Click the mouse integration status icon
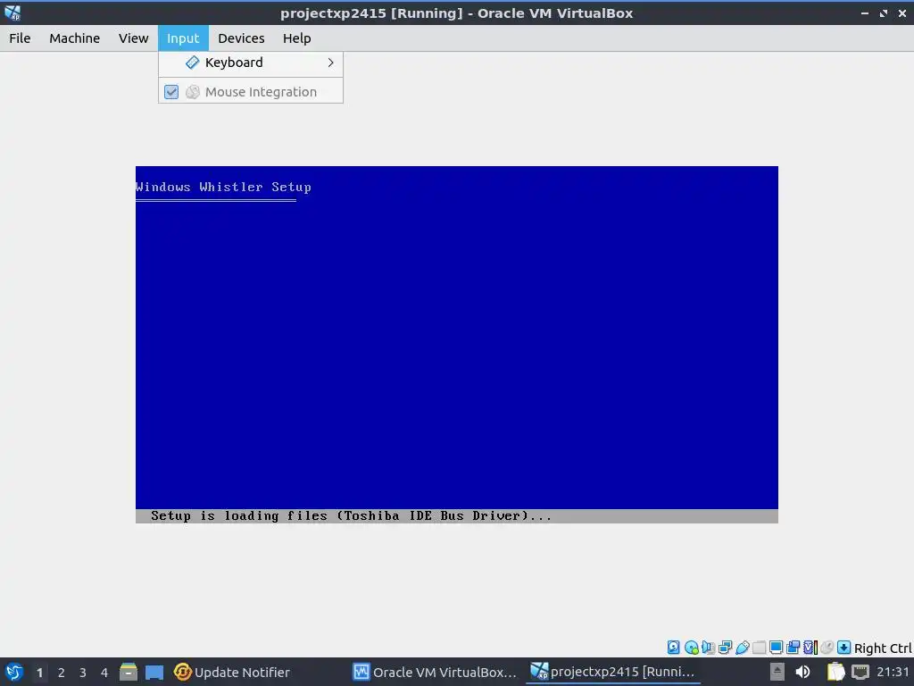Viewport: 914px width, 686px height. pos(827,647)
